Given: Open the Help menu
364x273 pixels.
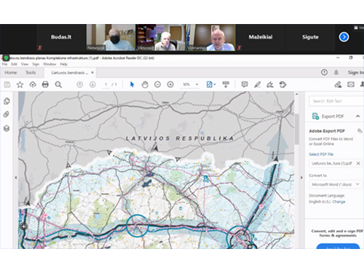Looking at the screenshot, I should pos(63,64).
